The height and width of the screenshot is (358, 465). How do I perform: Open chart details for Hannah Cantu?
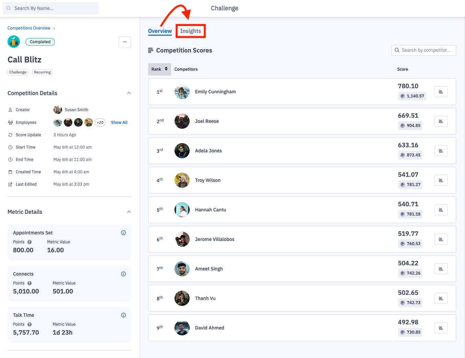click(x=441, y=210)
